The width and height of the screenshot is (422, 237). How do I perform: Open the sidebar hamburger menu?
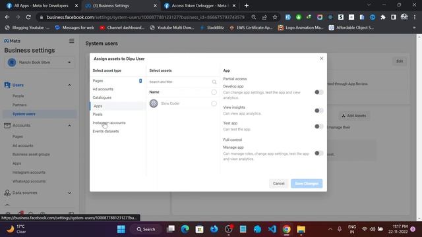pyautogui.click(x=71, y=41)
